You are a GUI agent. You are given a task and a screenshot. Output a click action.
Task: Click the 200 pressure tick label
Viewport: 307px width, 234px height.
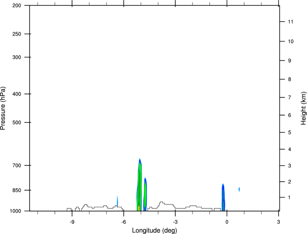coord(17,5)
